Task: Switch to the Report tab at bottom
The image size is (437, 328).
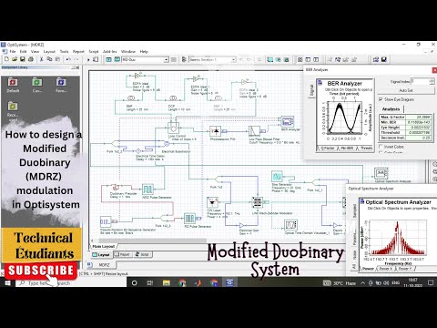Action: [123, 254]
